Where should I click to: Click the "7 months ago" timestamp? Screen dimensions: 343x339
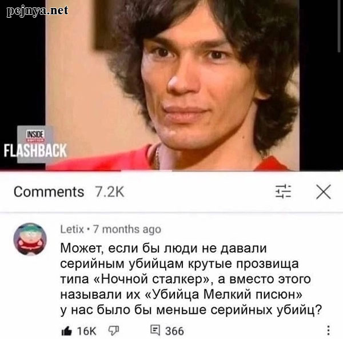coord(127,229)
